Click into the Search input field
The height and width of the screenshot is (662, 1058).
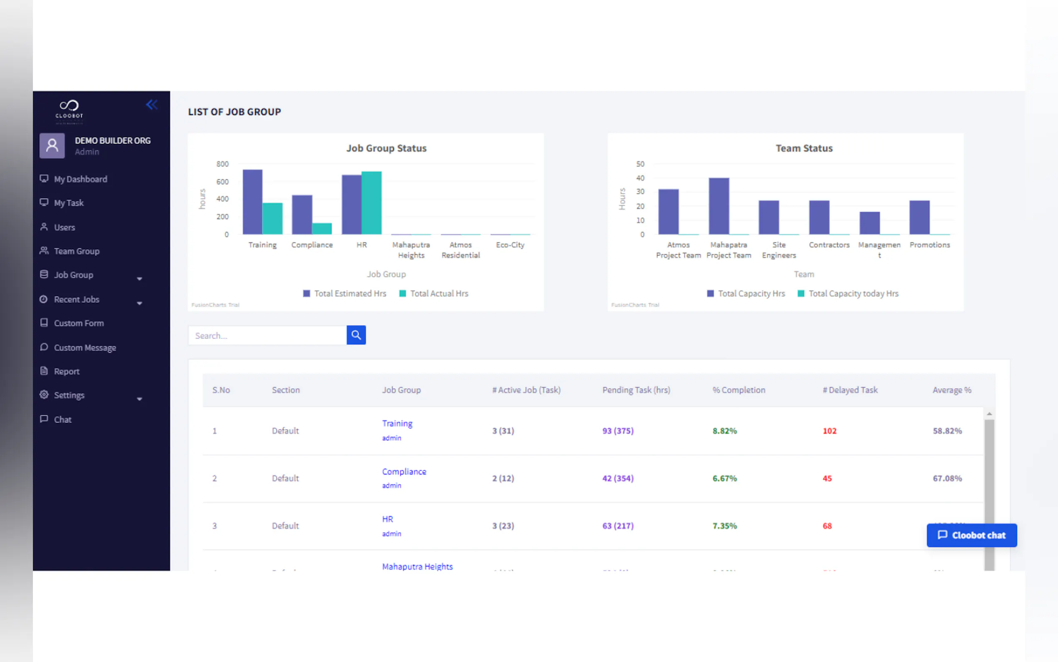tap(267, 336)
